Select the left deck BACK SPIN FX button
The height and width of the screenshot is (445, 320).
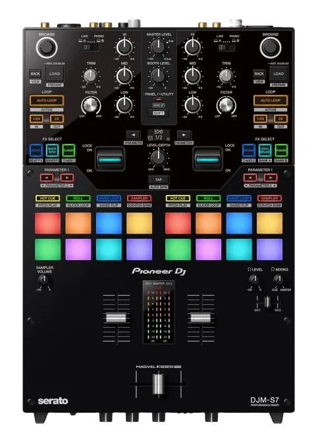point(52,150)
